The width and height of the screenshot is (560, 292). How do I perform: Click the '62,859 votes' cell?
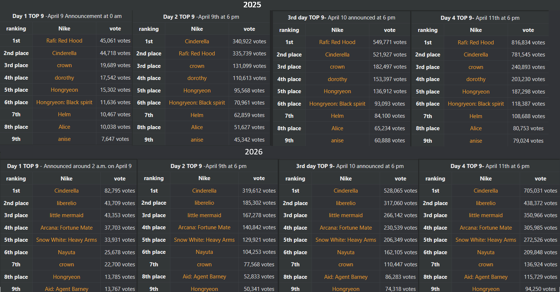[249, 115]
